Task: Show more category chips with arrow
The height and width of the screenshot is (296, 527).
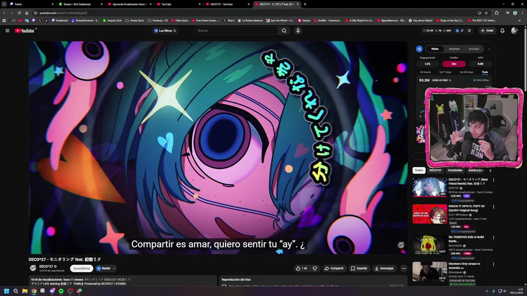Action: (490, 170)
